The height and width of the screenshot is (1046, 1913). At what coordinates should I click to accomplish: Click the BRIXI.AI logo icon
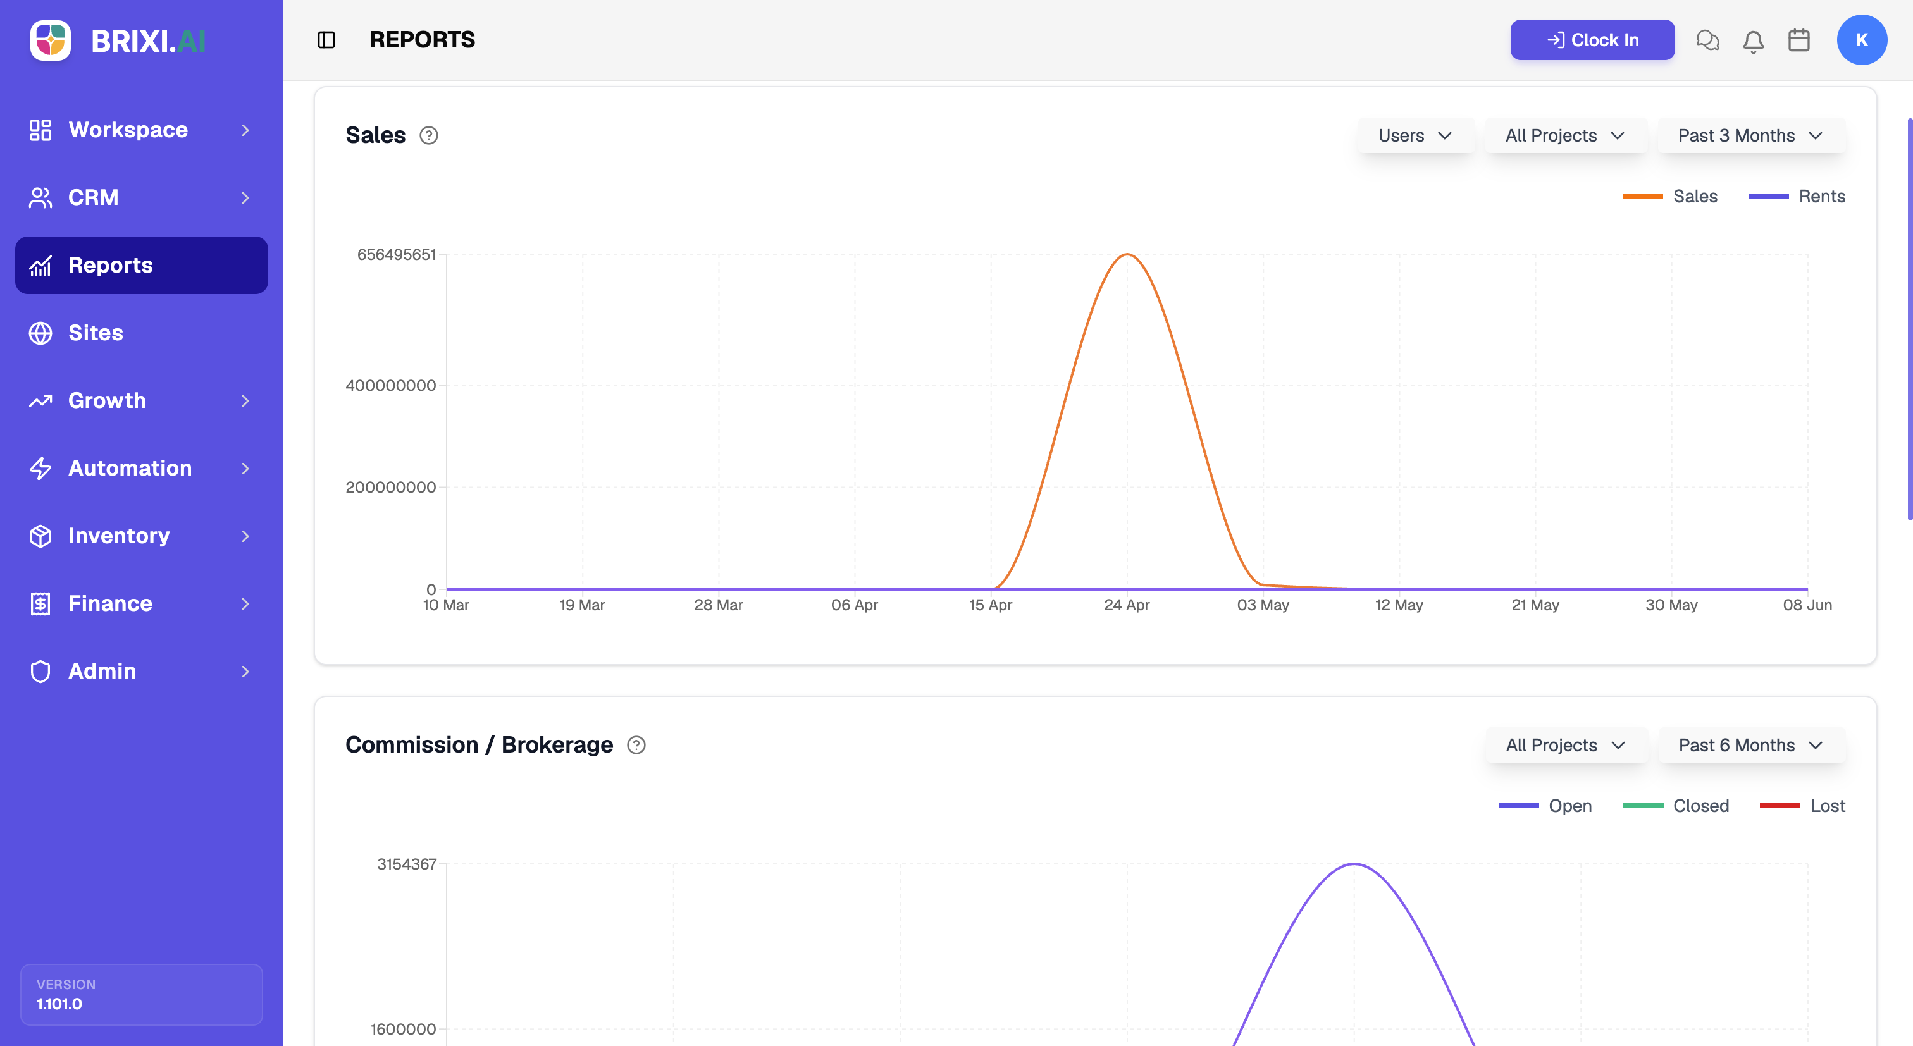point(51,40)
